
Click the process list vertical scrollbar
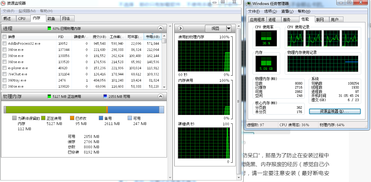click(164, 61)
